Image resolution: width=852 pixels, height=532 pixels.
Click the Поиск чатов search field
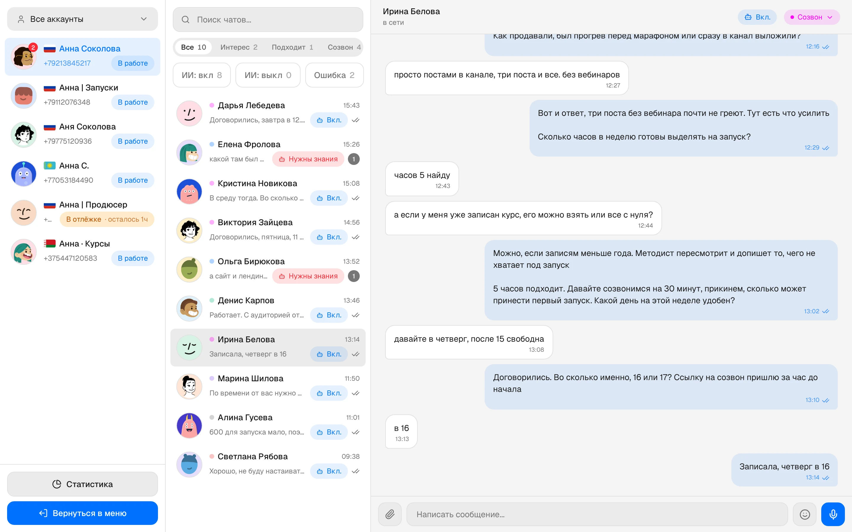point(268,20)
